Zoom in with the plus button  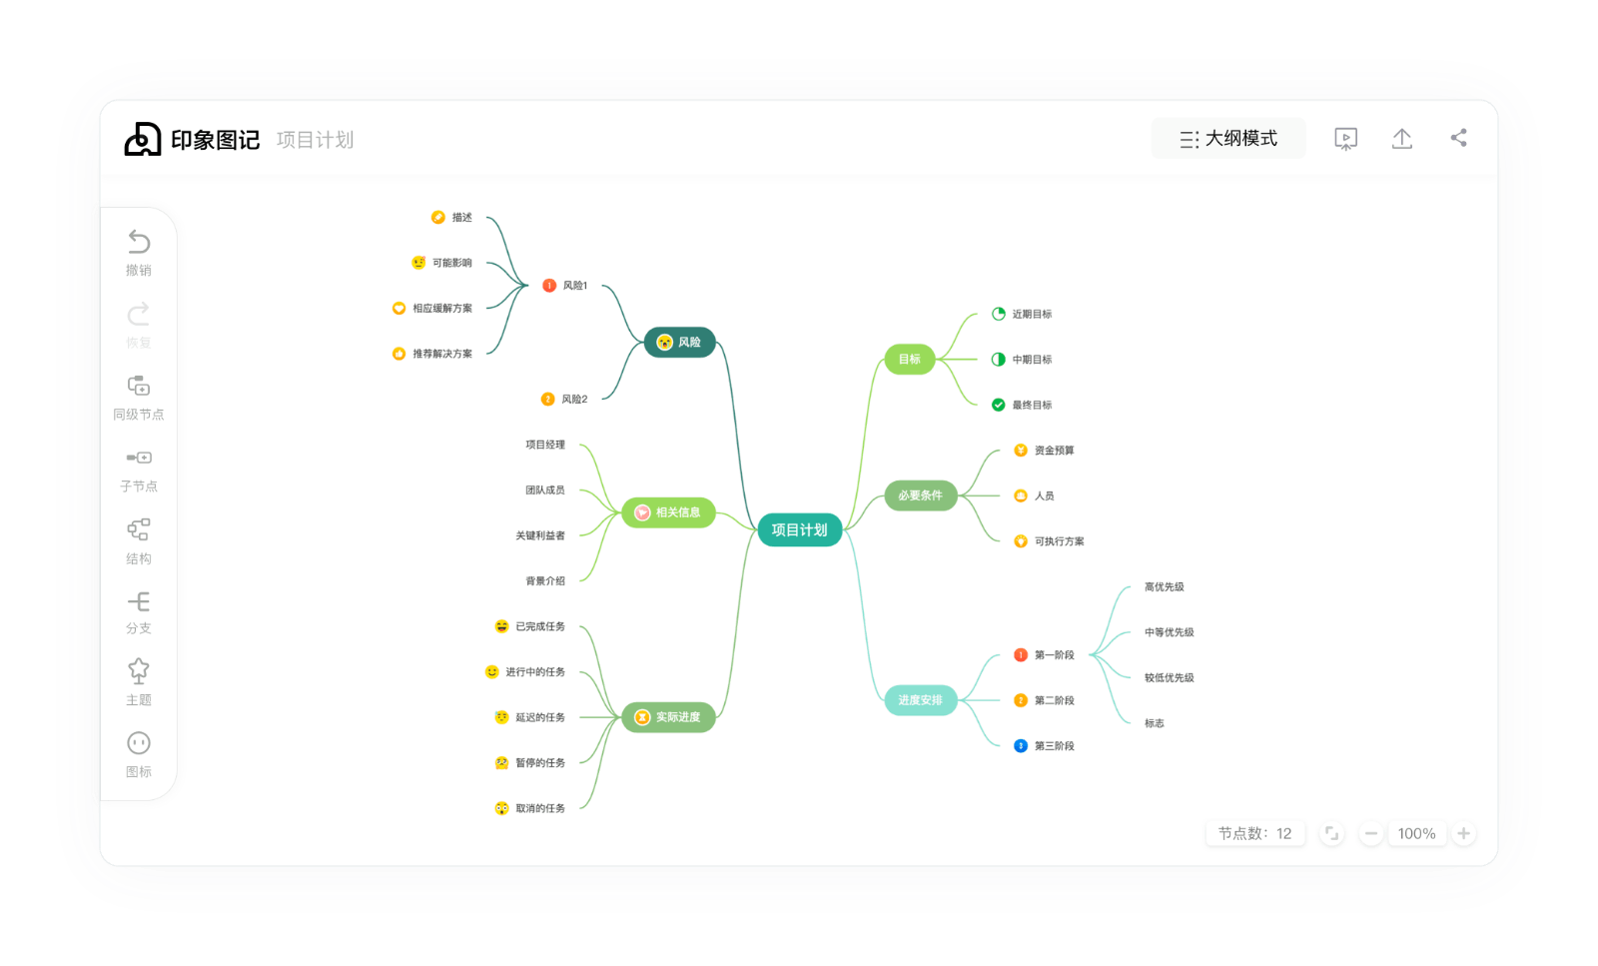click(1463, 833)
